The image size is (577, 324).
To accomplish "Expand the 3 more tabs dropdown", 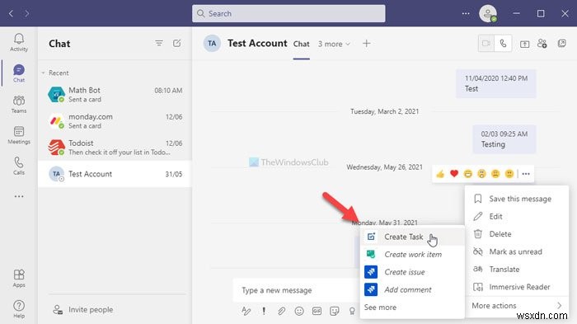I will pos(334,44).
